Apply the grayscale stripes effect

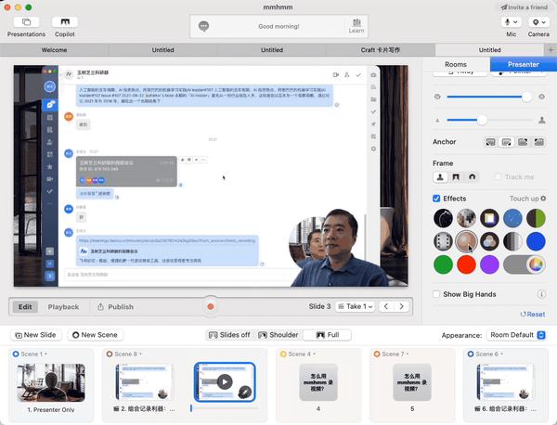pyautogui.click(x=512, y=241)
